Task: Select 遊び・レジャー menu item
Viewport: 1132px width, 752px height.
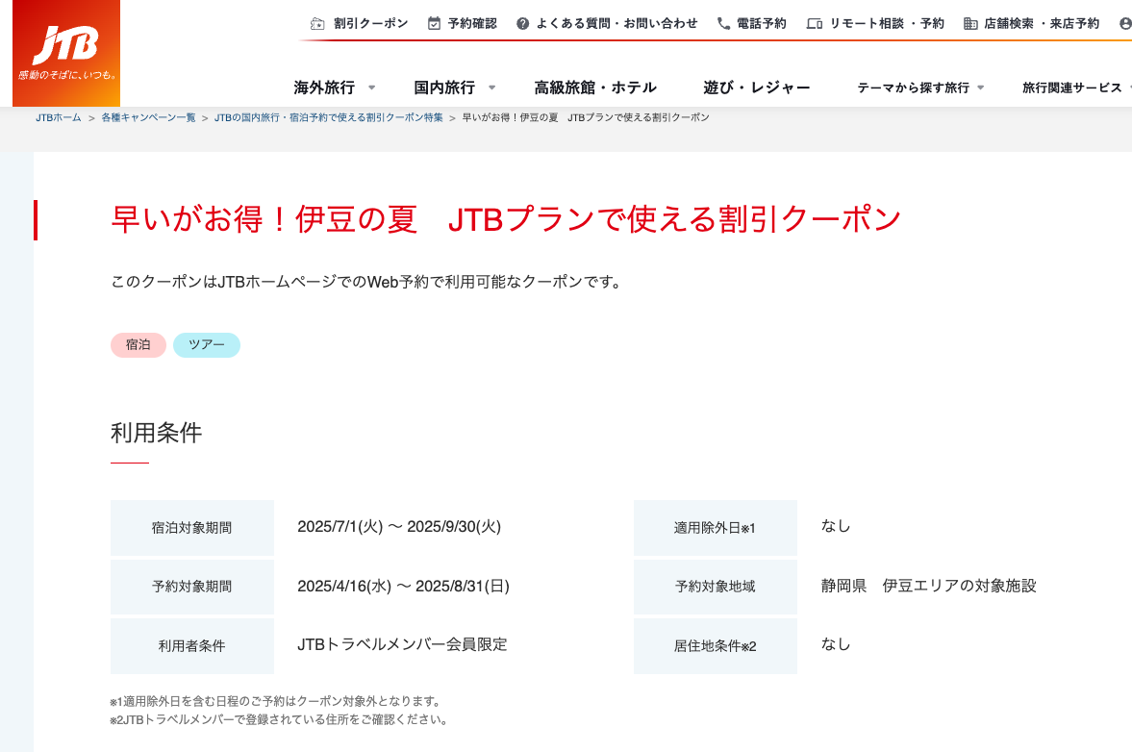Action: click(757, 88)
